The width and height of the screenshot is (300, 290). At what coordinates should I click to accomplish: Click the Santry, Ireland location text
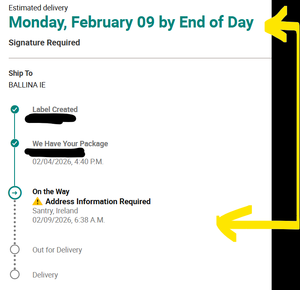55,211
